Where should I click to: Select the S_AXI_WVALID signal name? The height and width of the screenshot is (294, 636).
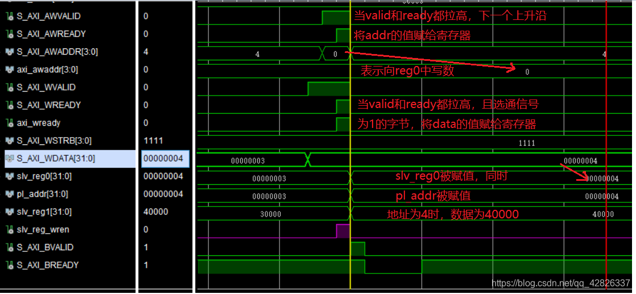[46, 87]
